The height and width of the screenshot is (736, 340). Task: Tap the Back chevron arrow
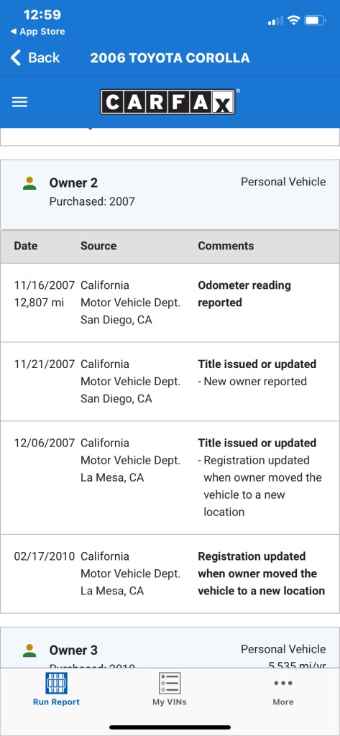[x=16, y=57]
